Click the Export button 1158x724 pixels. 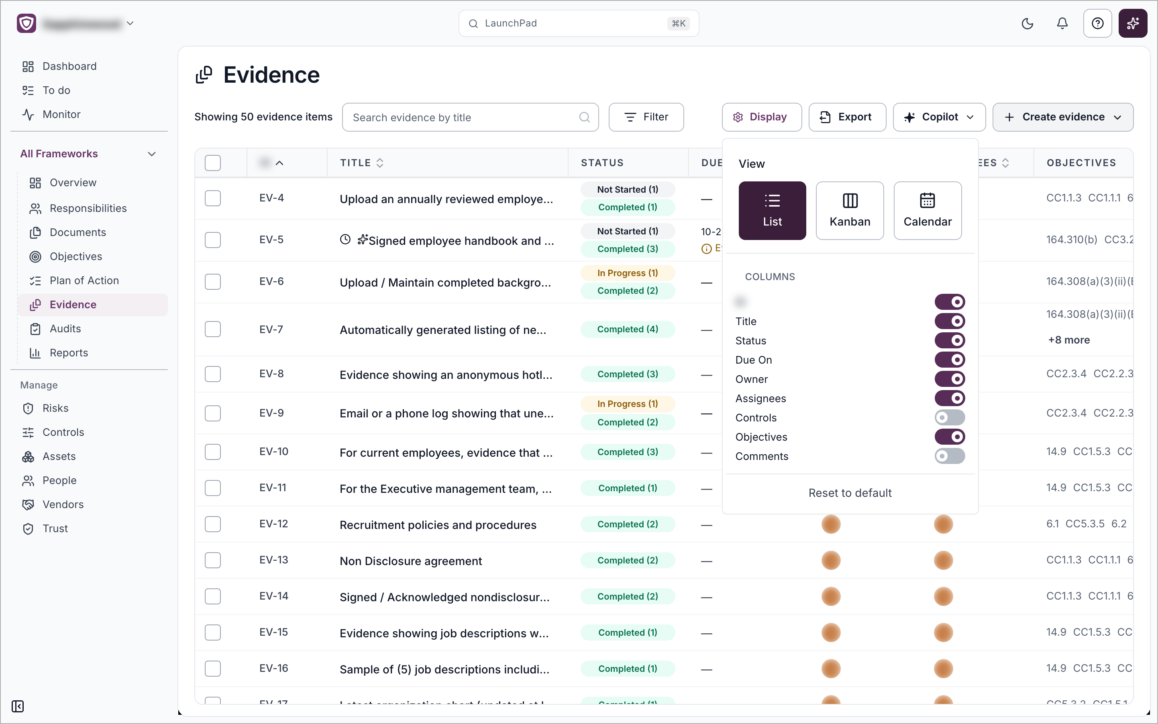point(847,117)
